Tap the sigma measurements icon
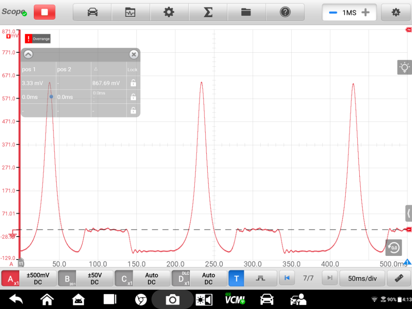 (x=208, y=12)
